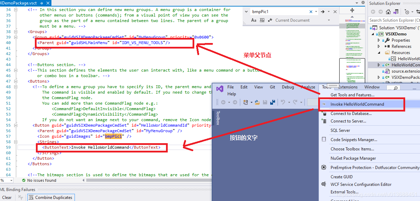
Task: Click Find Next arrow button
Action: click(x=323, y=12)
